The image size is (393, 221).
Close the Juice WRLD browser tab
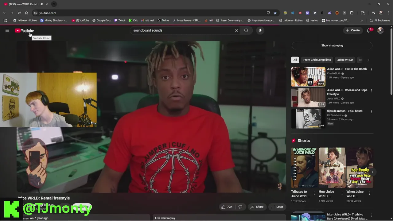(x=46, y=4)
